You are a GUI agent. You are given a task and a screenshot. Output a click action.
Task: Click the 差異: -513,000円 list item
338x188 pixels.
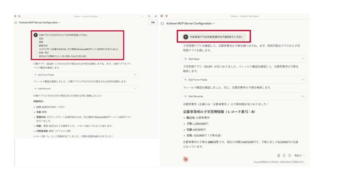(204, 136)
